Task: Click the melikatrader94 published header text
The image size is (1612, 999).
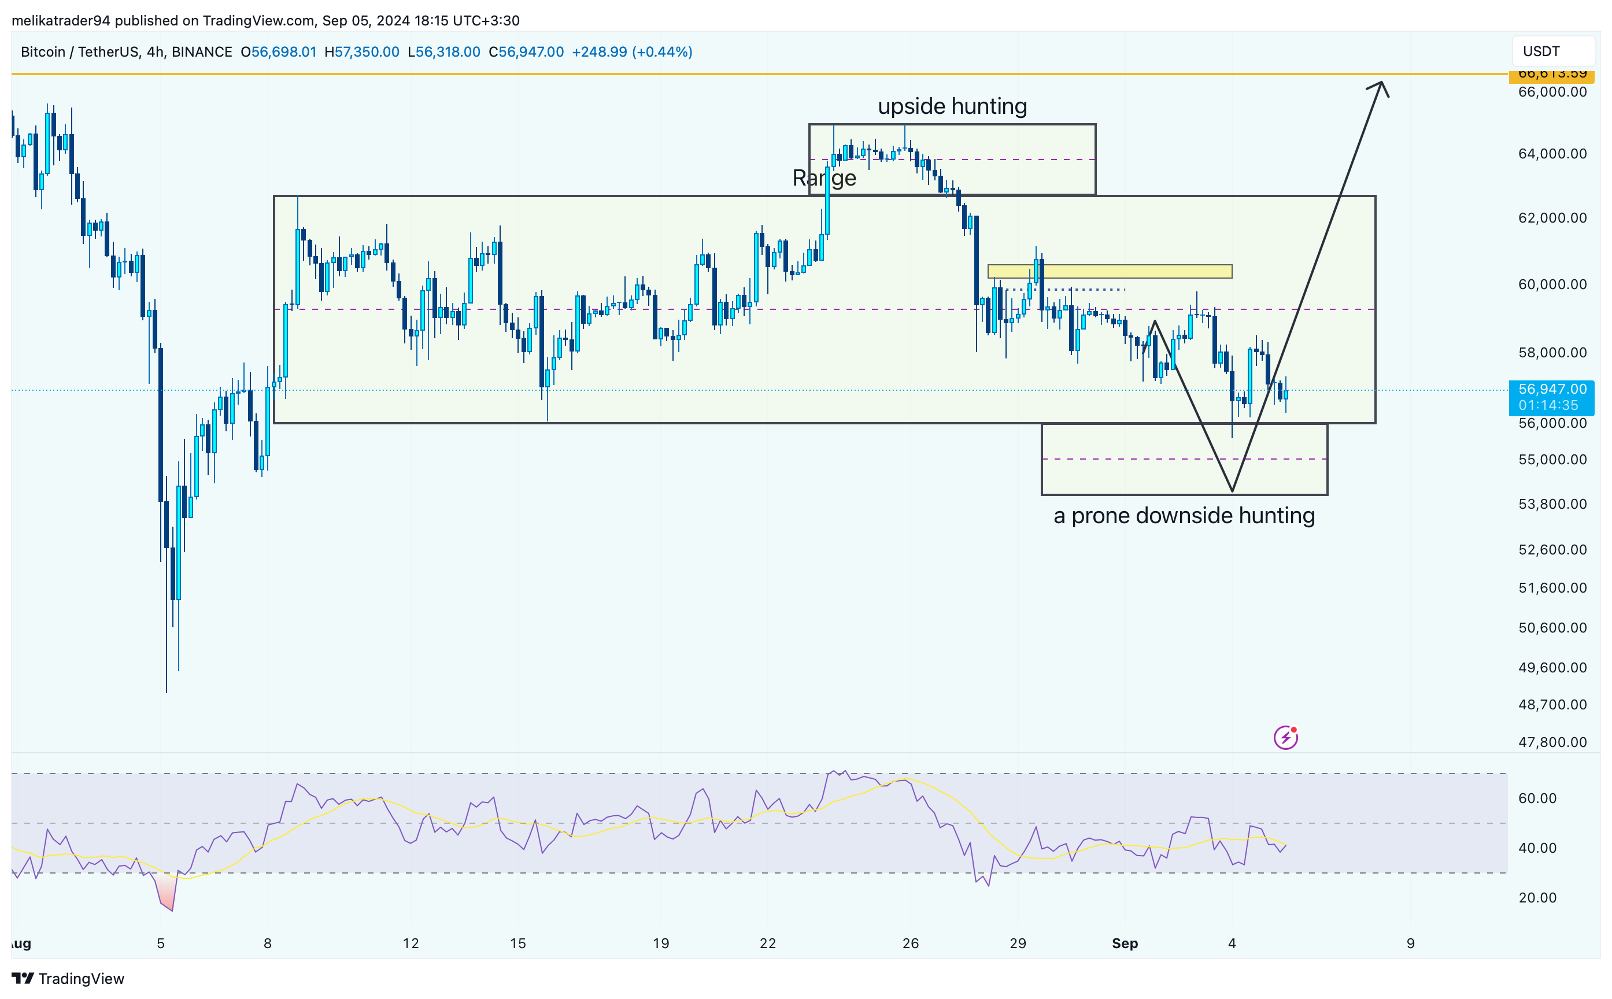Action: 265,20
